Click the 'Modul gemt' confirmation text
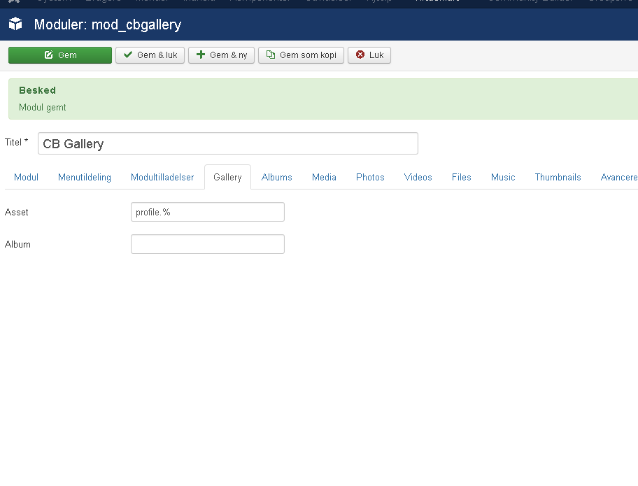Screen dimensions: 638x486 point(42,108)
